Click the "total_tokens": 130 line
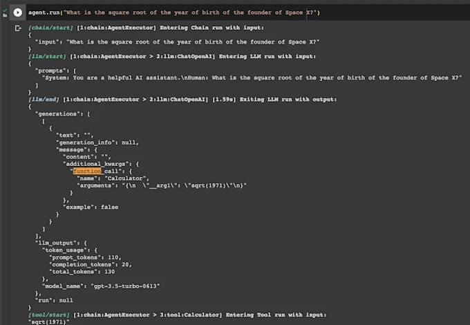Viewport: 470px width, 325px height. pos(89,272)
